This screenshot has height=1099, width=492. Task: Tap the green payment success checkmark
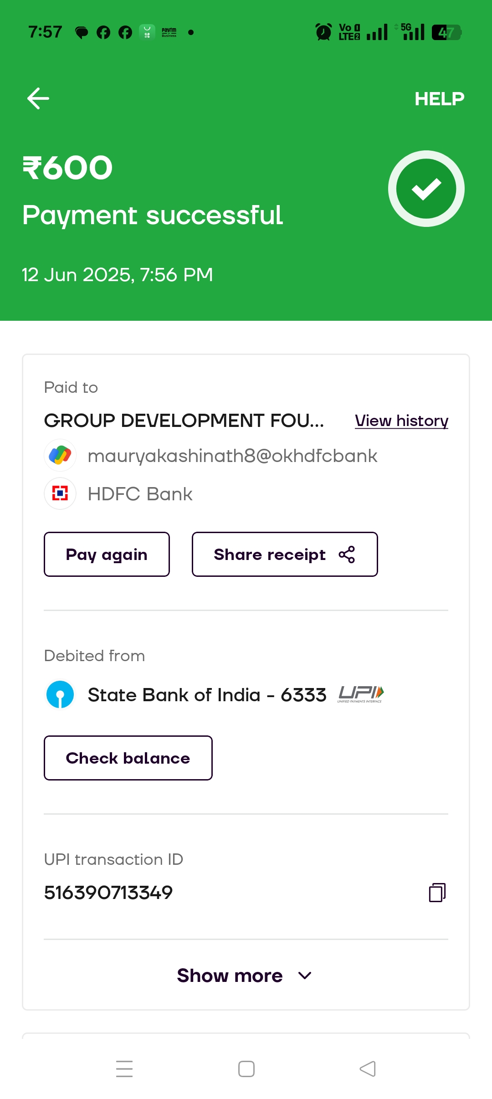[x=426, y=189]
